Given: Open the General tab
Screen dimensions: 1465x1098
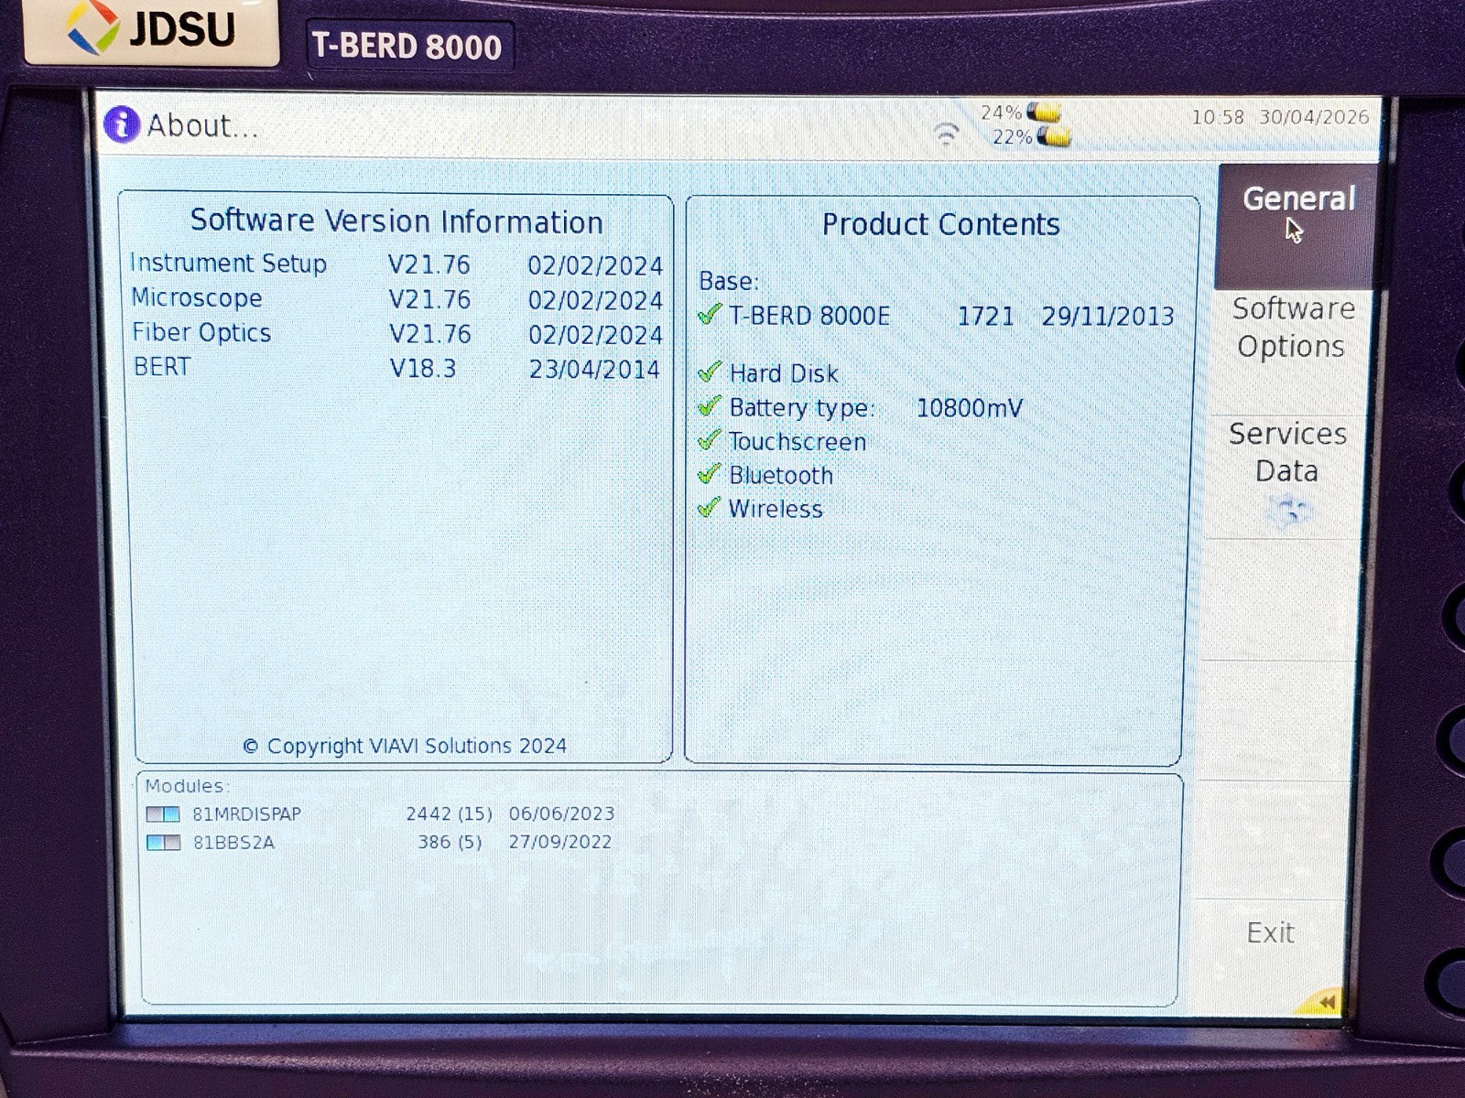Looking at the screenshot, I should coord(1297,225).
